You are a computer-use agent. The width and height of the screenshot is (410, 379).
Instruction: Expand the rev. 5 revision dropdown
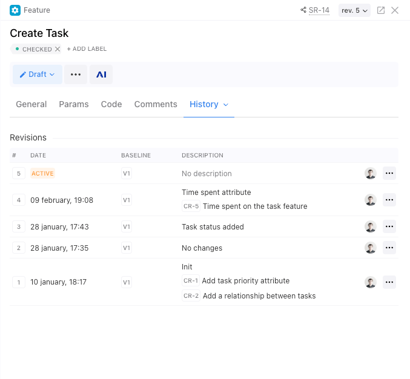point(354,10)
